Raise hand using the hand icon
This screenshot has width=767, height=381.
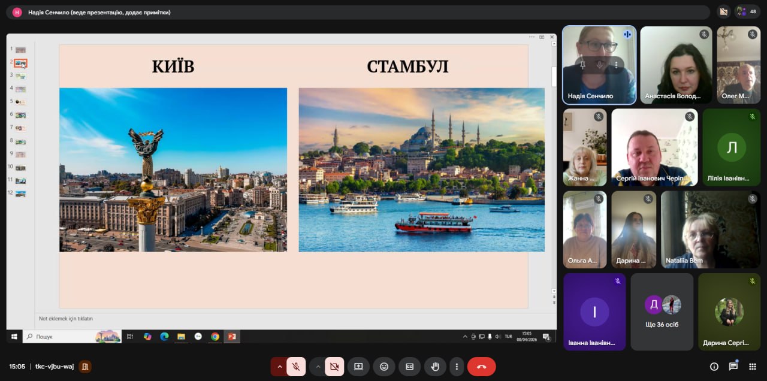point(435,367)
